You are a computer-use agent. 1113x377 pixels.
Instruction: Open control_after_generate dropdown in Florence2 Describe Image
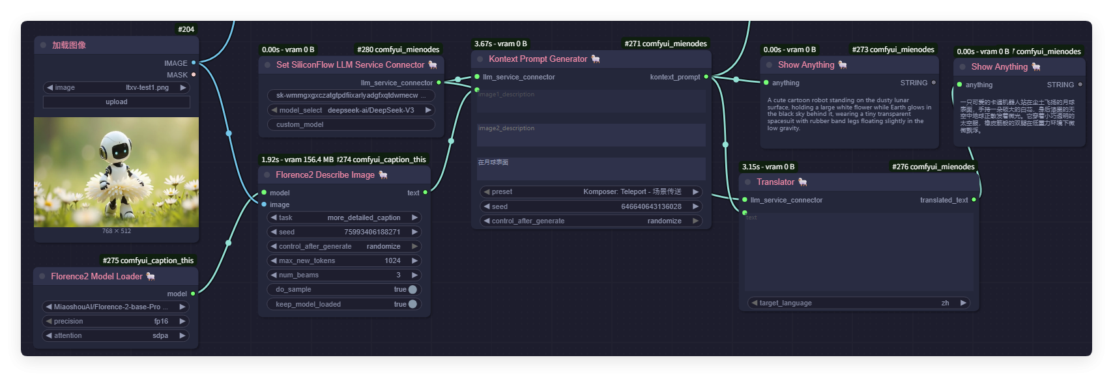344,246
